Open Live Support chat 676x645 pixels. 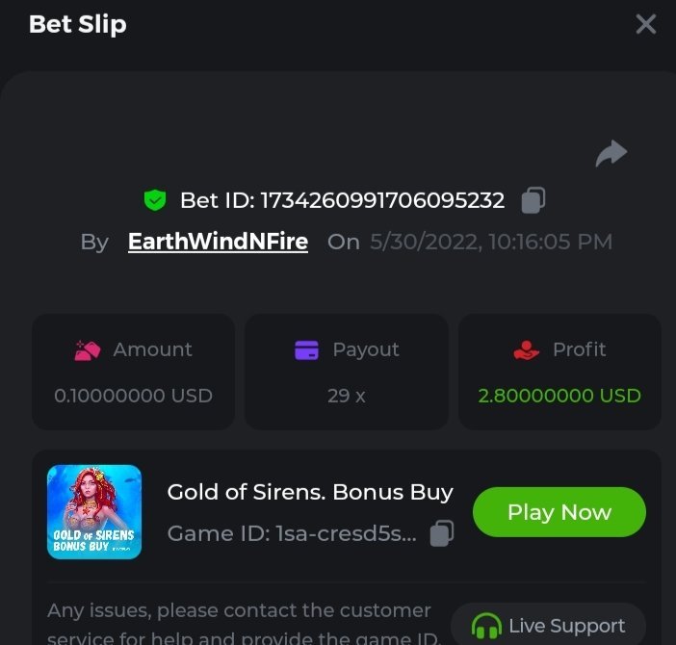548,626
